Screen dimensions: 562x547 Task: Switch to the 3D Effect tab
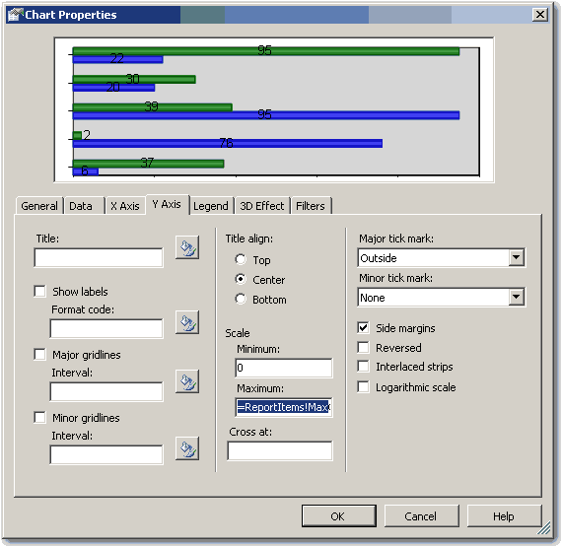tap(262, 206)
